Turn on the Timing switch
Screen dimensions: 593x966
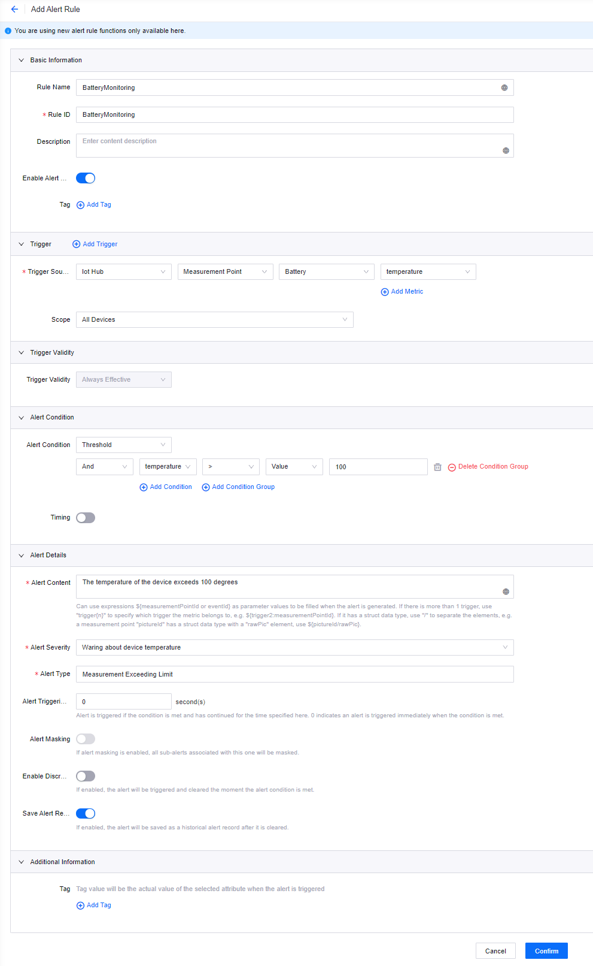point(86,518)
